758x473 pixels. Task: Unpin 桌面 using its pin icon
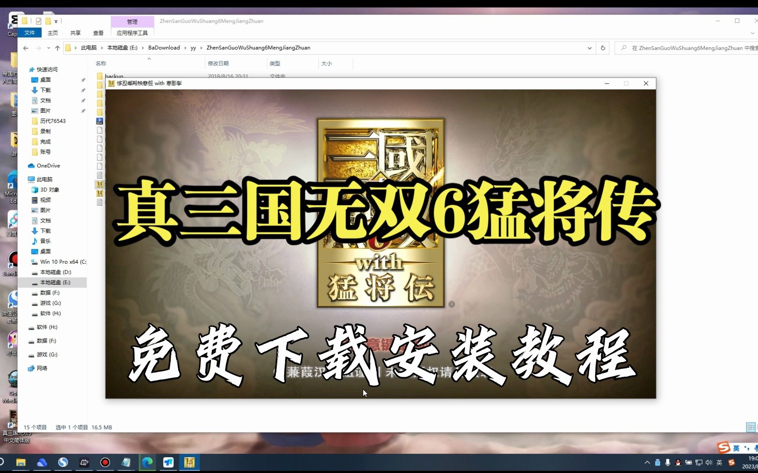pos(83,80)
